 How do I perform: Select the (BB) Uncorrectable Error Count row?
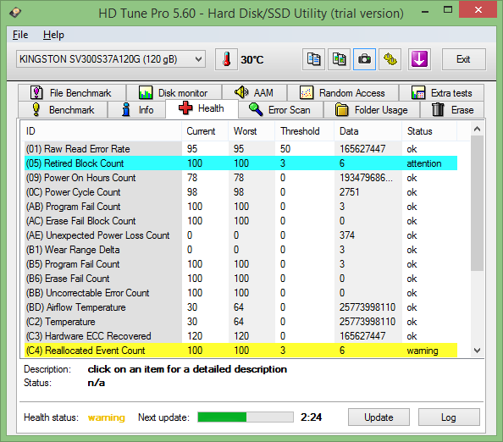pos(240,293)
